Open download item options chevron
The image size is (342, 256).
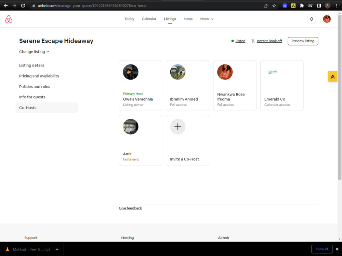(x=57, y=249)
